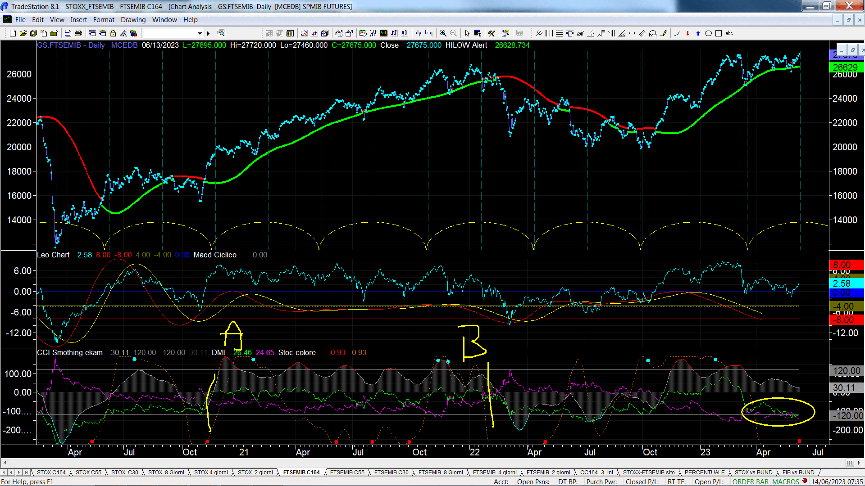Switch to the STOX vs BUND tab
The height and width of the screenshot is (486, 865).
753,472
